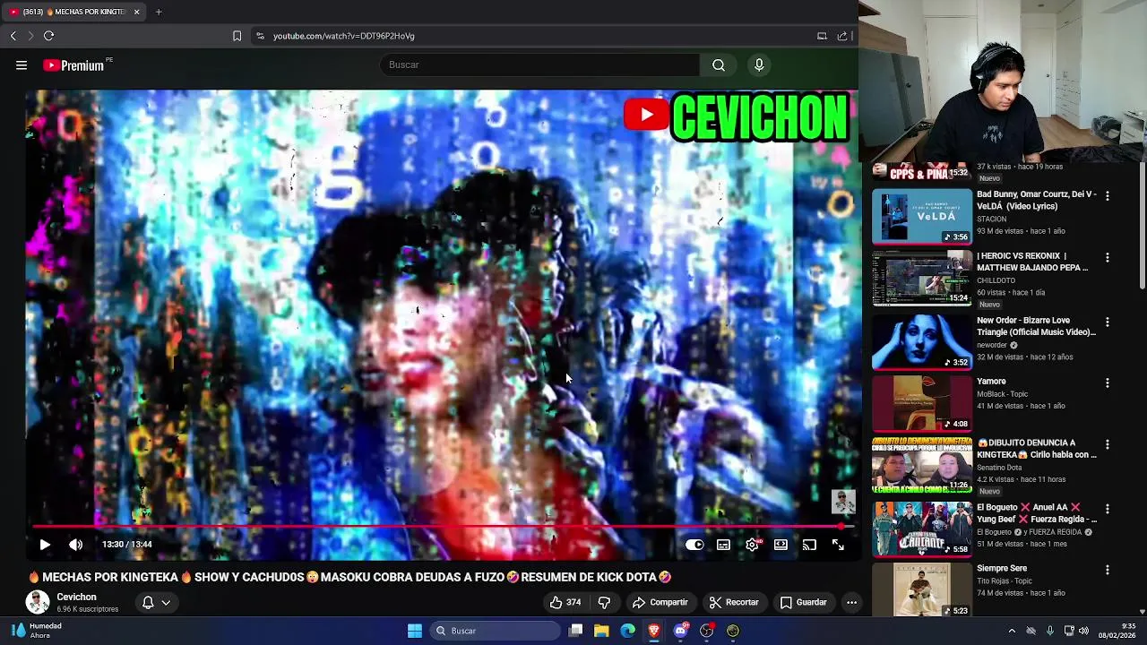Focus the YouTube Buscar search field
The width and height of the screenshot is (1147, 645).
[539, 64]
